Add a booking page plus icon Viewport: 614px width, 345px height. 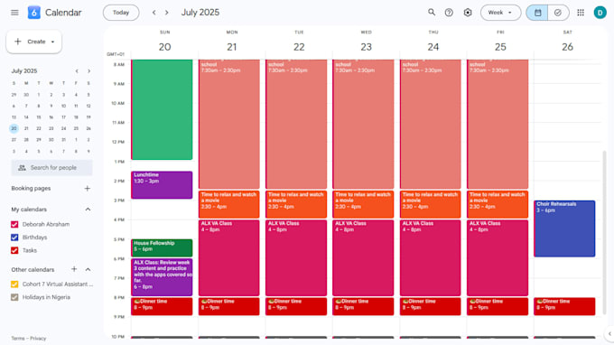(88, 189)
